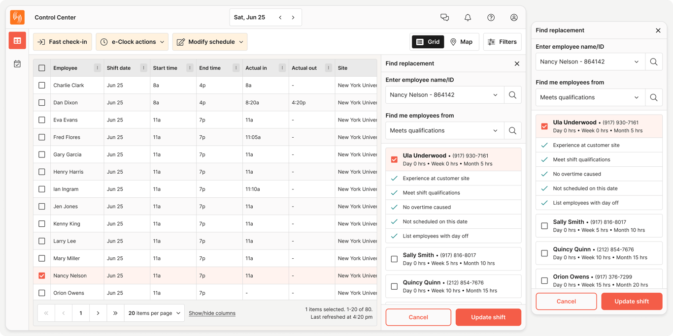Select Orion Owens row checkbox in grid
The image size is (673, 336).
tap(42, 293)
